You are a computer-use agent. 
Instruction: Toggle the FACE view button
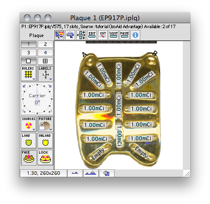click(29, 158)
